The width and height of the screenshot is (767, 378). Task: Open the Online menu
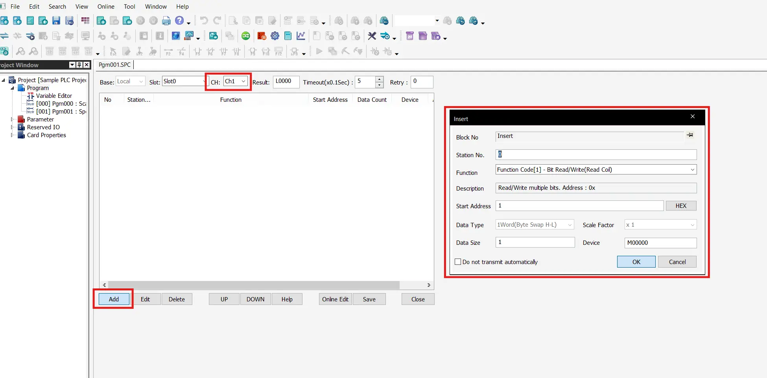click(106, 7)
